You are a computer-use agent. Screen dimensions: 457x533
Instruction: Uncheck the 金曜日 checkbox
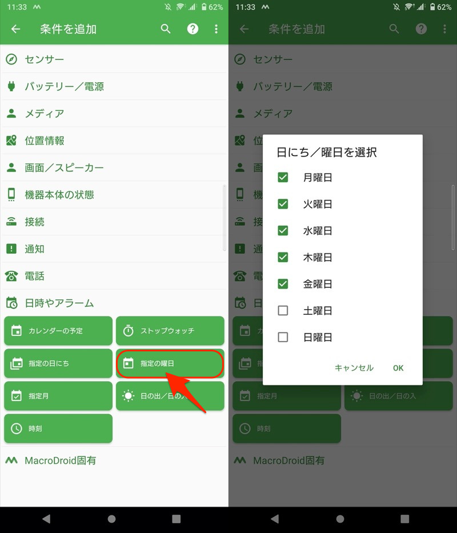point(283,284)
